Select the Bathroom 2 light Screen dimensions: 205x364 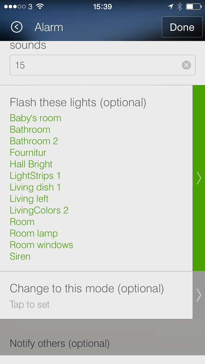coord(34,141)
